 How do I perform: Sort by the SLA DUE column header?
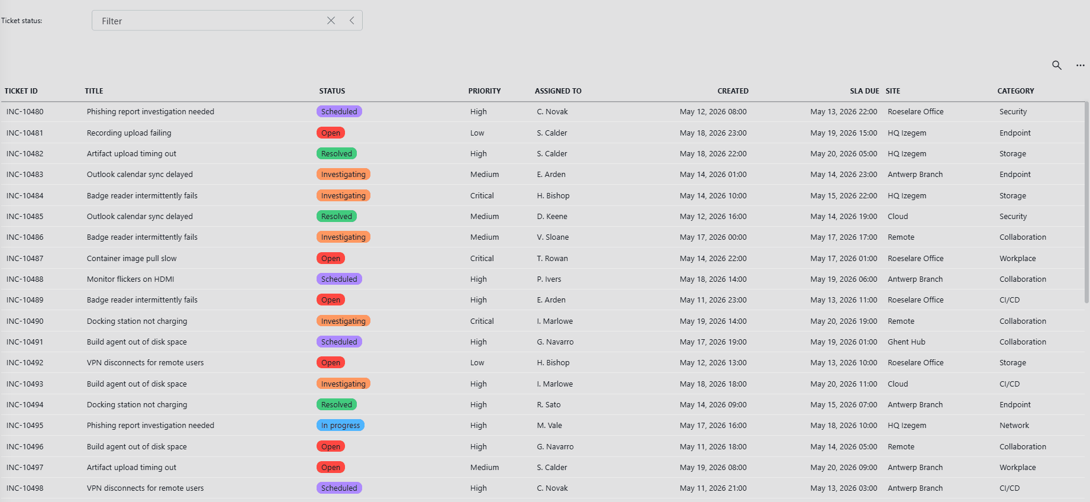[x=865, y=91]
